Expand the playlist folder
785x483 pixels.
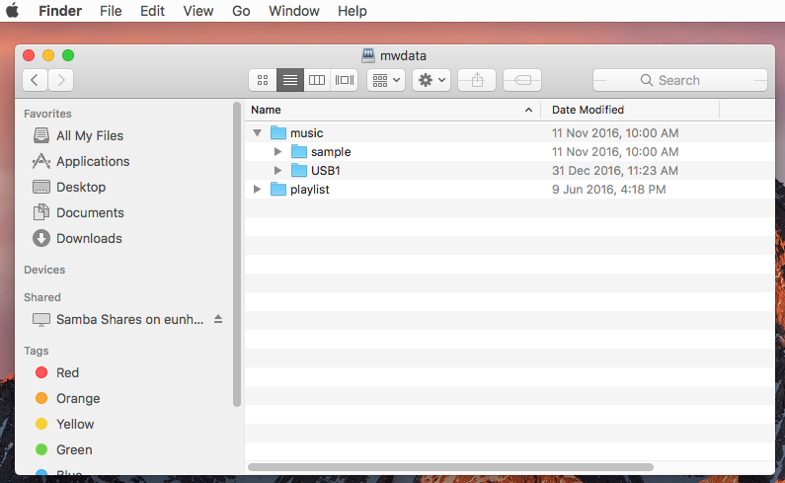click(258, 189)
